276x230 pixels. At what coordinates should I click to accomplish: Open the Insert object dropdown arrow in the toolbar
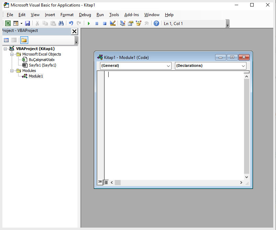pyautogui.click(x=21, y=23)
